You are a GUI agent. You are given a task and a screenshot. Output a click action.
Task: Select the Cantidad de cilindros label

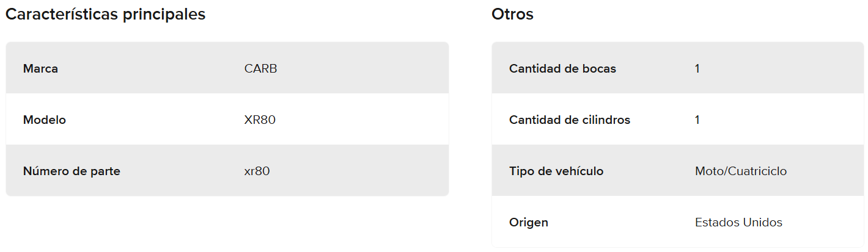tap(569, 120)
